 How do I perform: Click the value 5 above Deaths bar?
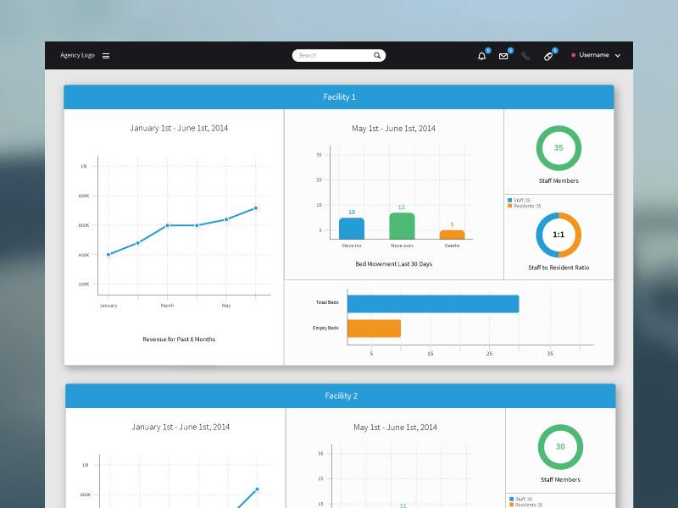tap(453, 224)
